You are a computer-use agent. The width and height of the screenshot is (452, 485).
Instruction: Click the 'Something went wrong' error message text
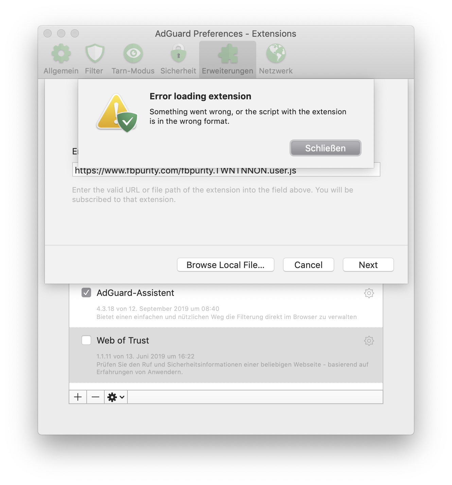[248, 116]
